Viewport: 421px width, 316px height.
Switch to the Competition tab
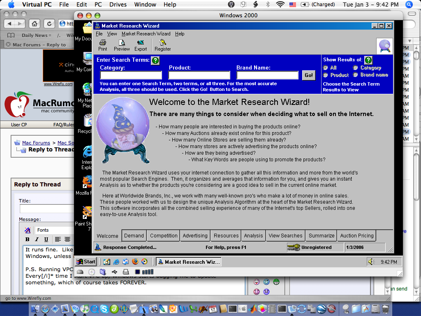[164, 236]
